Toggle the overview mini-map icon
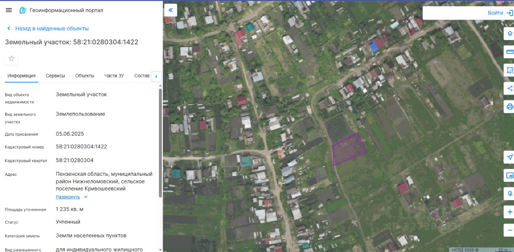Viewport: 514px width, 252px height. point(509,175)
